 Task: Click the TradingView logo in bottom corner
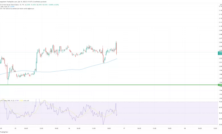[4, 132]
